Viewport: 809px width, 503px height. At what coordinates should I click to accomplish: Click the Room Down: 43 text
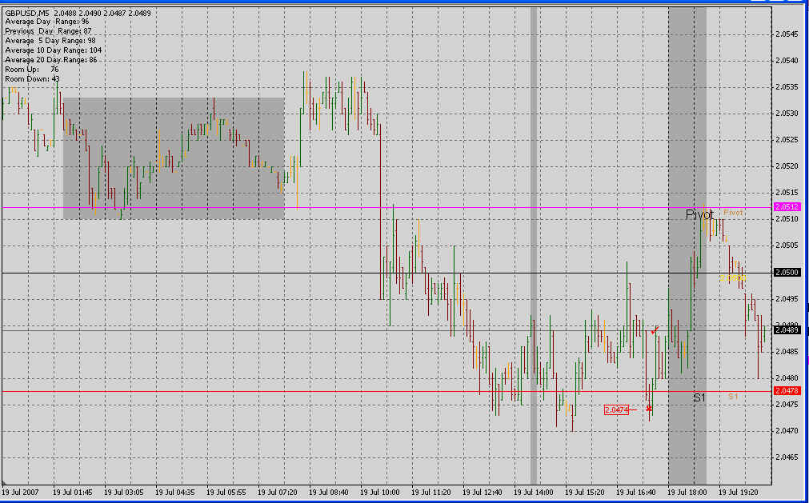click(x=32, y=79)
